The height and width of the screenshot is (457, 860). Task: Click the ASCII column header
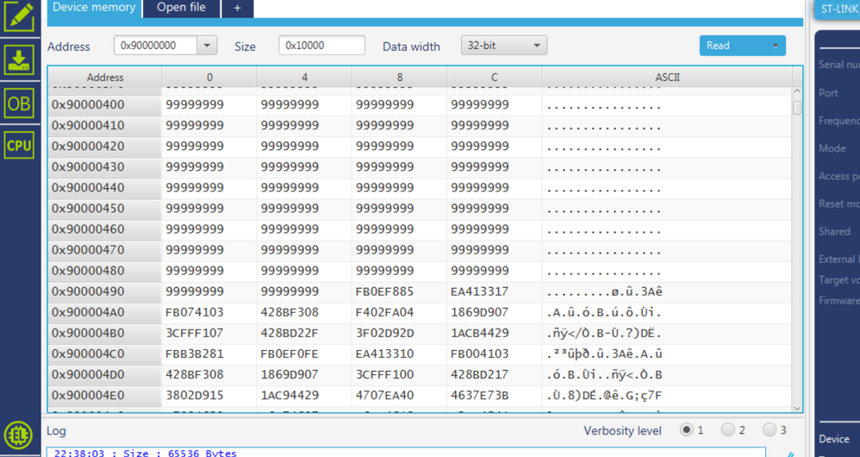click(667, 78)
